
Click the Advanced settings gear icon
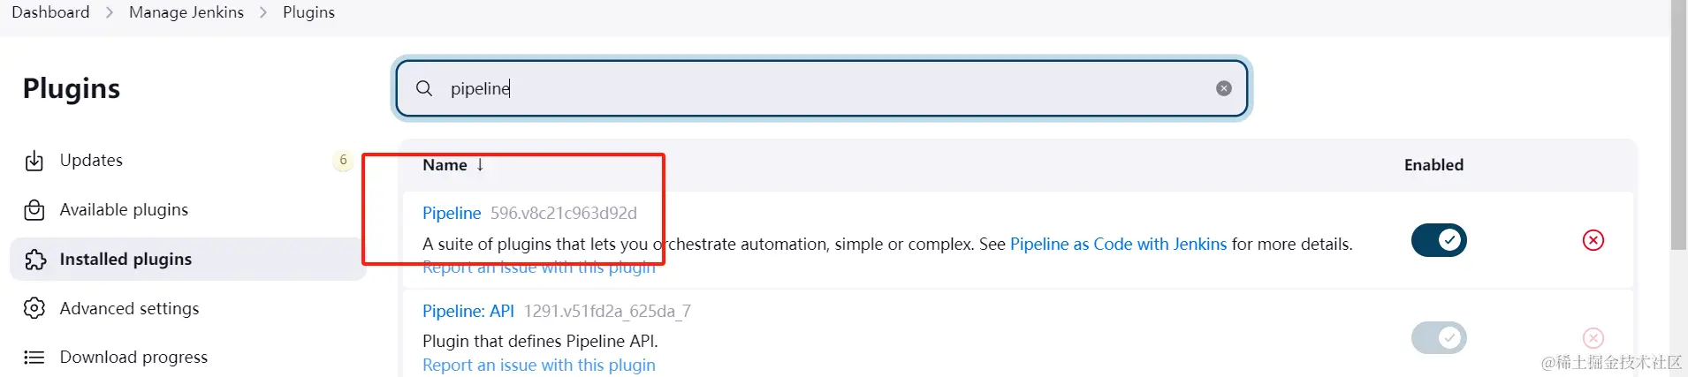pos(34,308)
